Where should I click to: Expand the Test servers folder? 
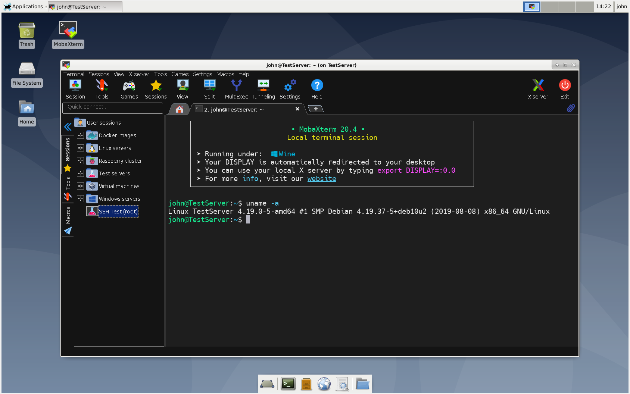[80, 173]
